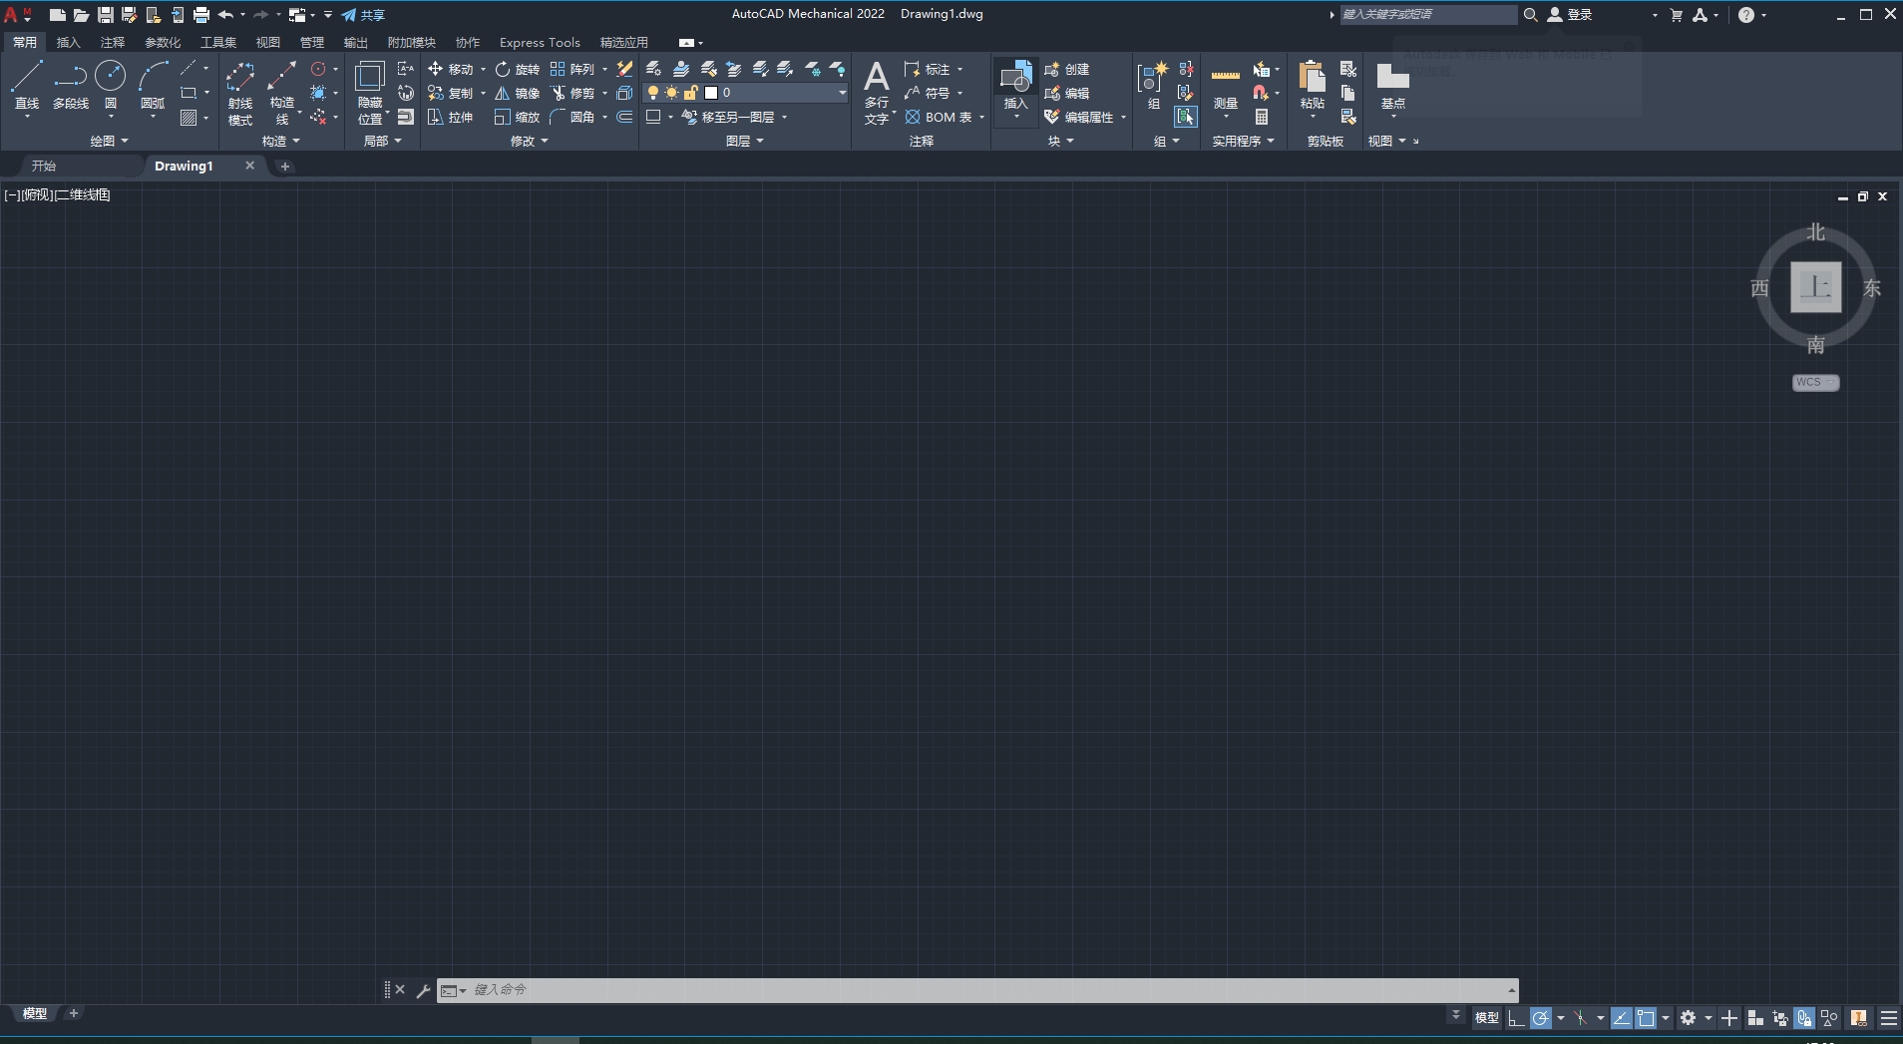The image size is (1903, 1044).
Task: Click the erase tool with pencil icon
Action: point(624,69)
